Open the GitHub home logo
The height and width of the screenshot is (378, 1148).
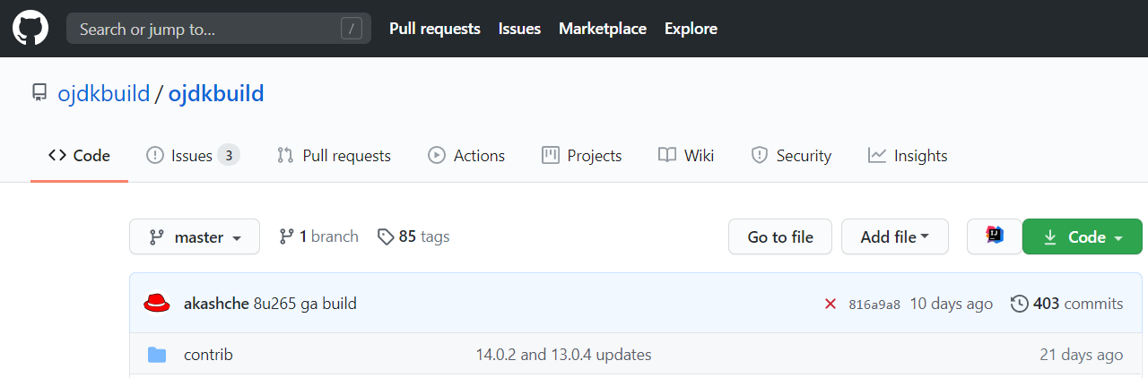click(30, 29)
